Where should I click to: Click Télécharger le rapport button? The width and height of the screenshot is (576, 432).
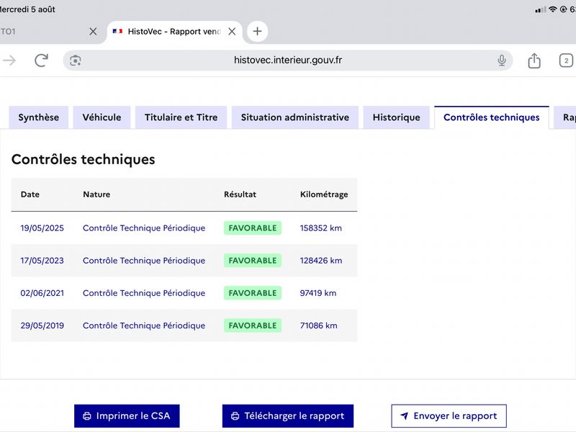coord(287,416)
